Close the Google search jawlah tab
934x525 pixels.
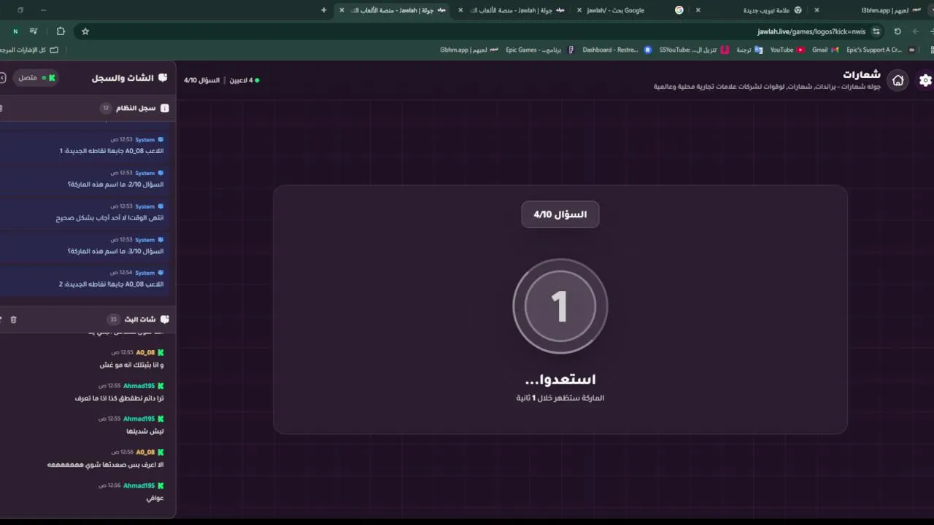point(579,10)
